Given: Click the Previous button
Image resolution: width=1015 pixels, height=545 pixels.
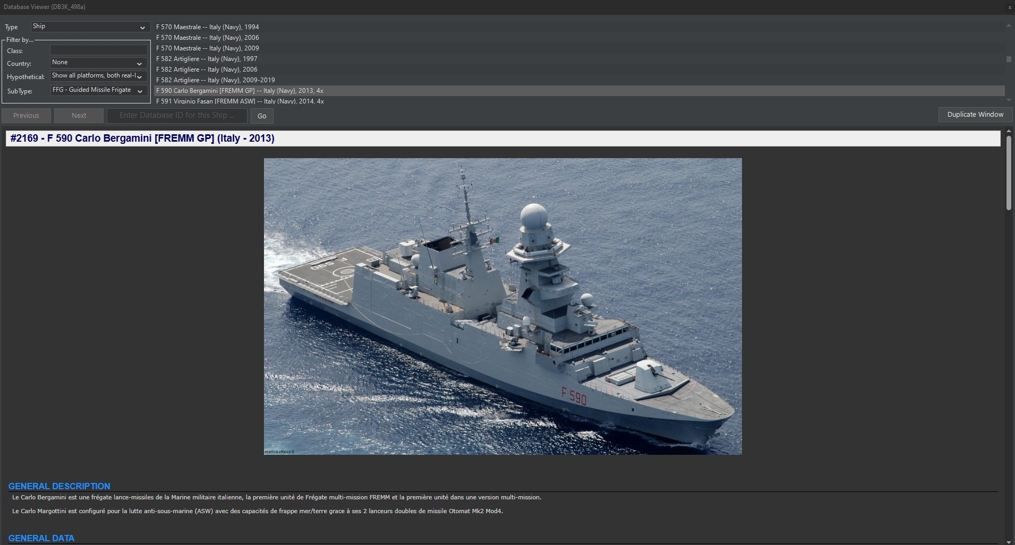Looking at the screenshot, I should pyautogui.click(x=26, y=115).
